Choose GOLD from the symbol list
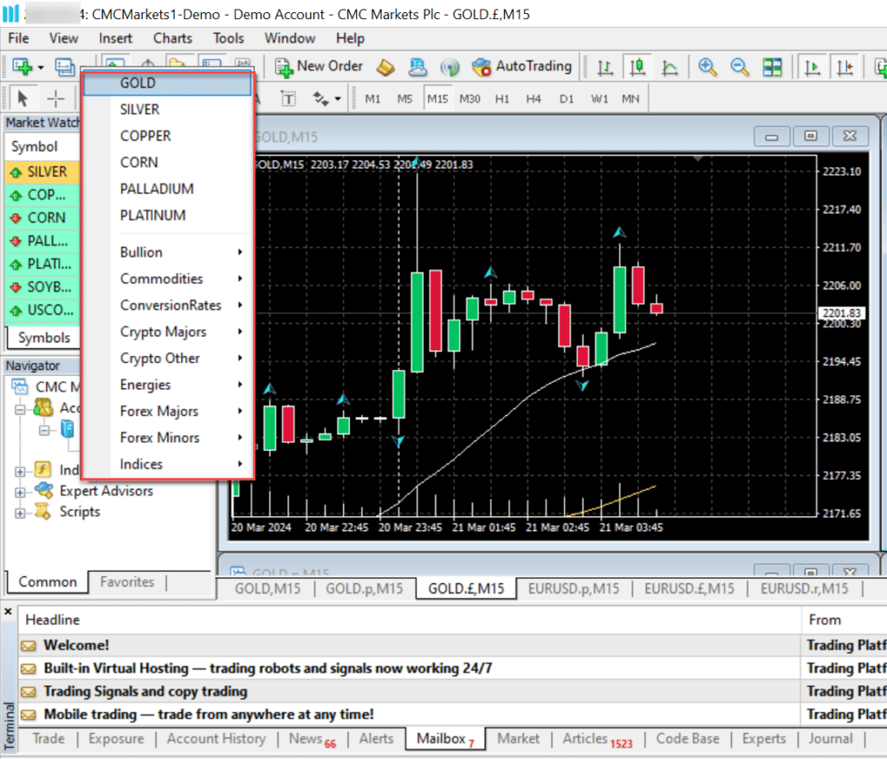This screenshot has height=759, width=887. (x=167, y=83)
